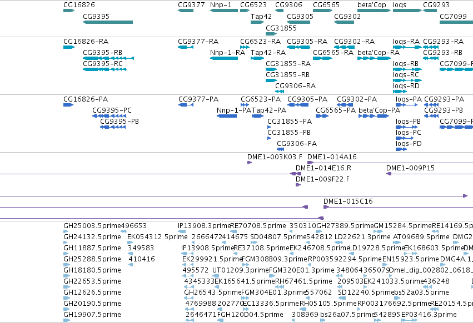Select protein CG9395-PB
The width and height of the screenshot is (473, 323).
(x=120, y=122)
